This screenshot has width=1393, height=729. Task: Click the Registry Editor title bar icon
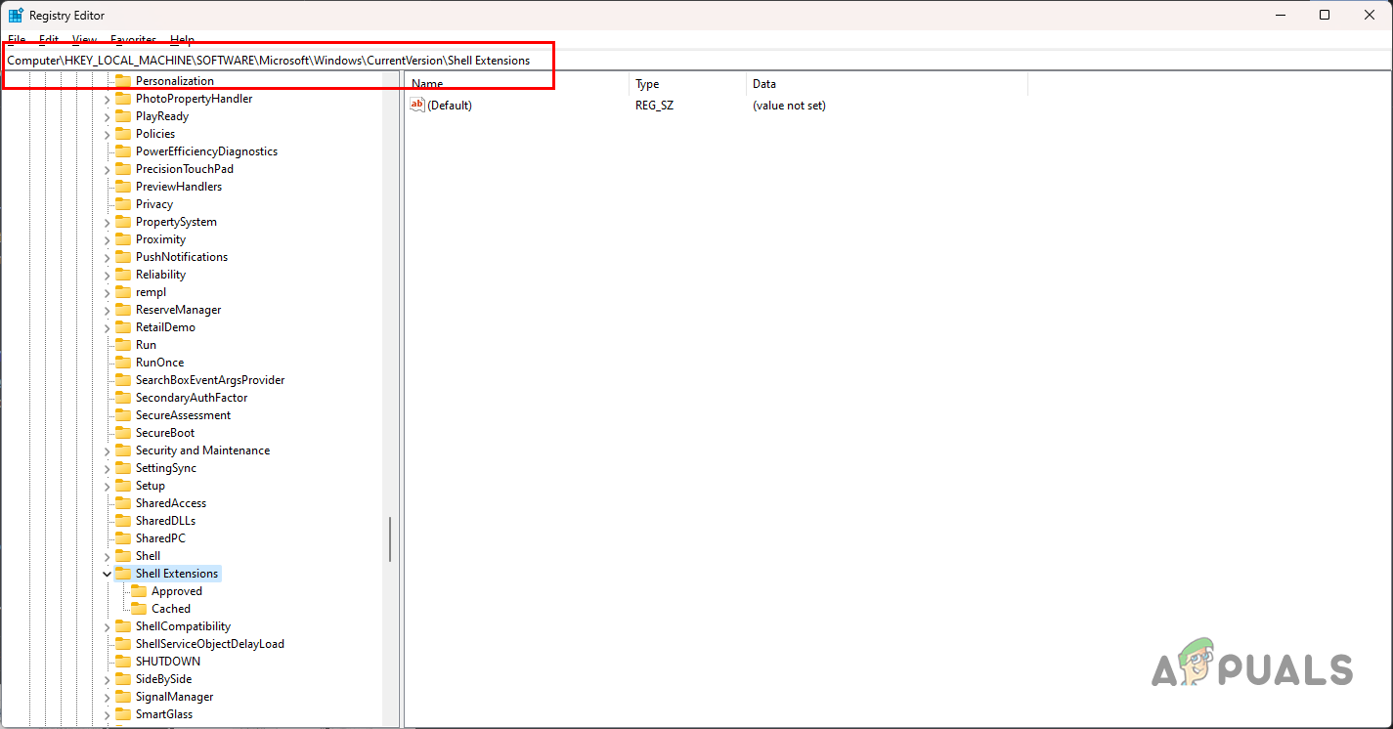(x=16, y=15)
